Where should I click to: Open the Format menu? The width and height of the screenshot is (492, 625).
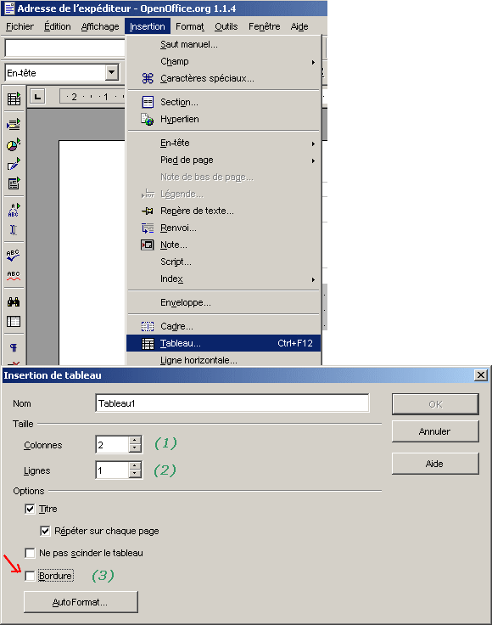point(190,26)
